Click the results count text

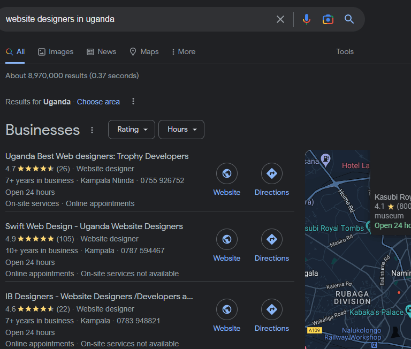click(72, 76)
